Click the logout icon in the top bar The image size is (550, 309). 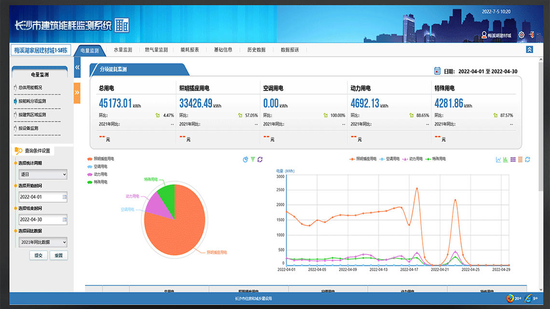(533, 35)
